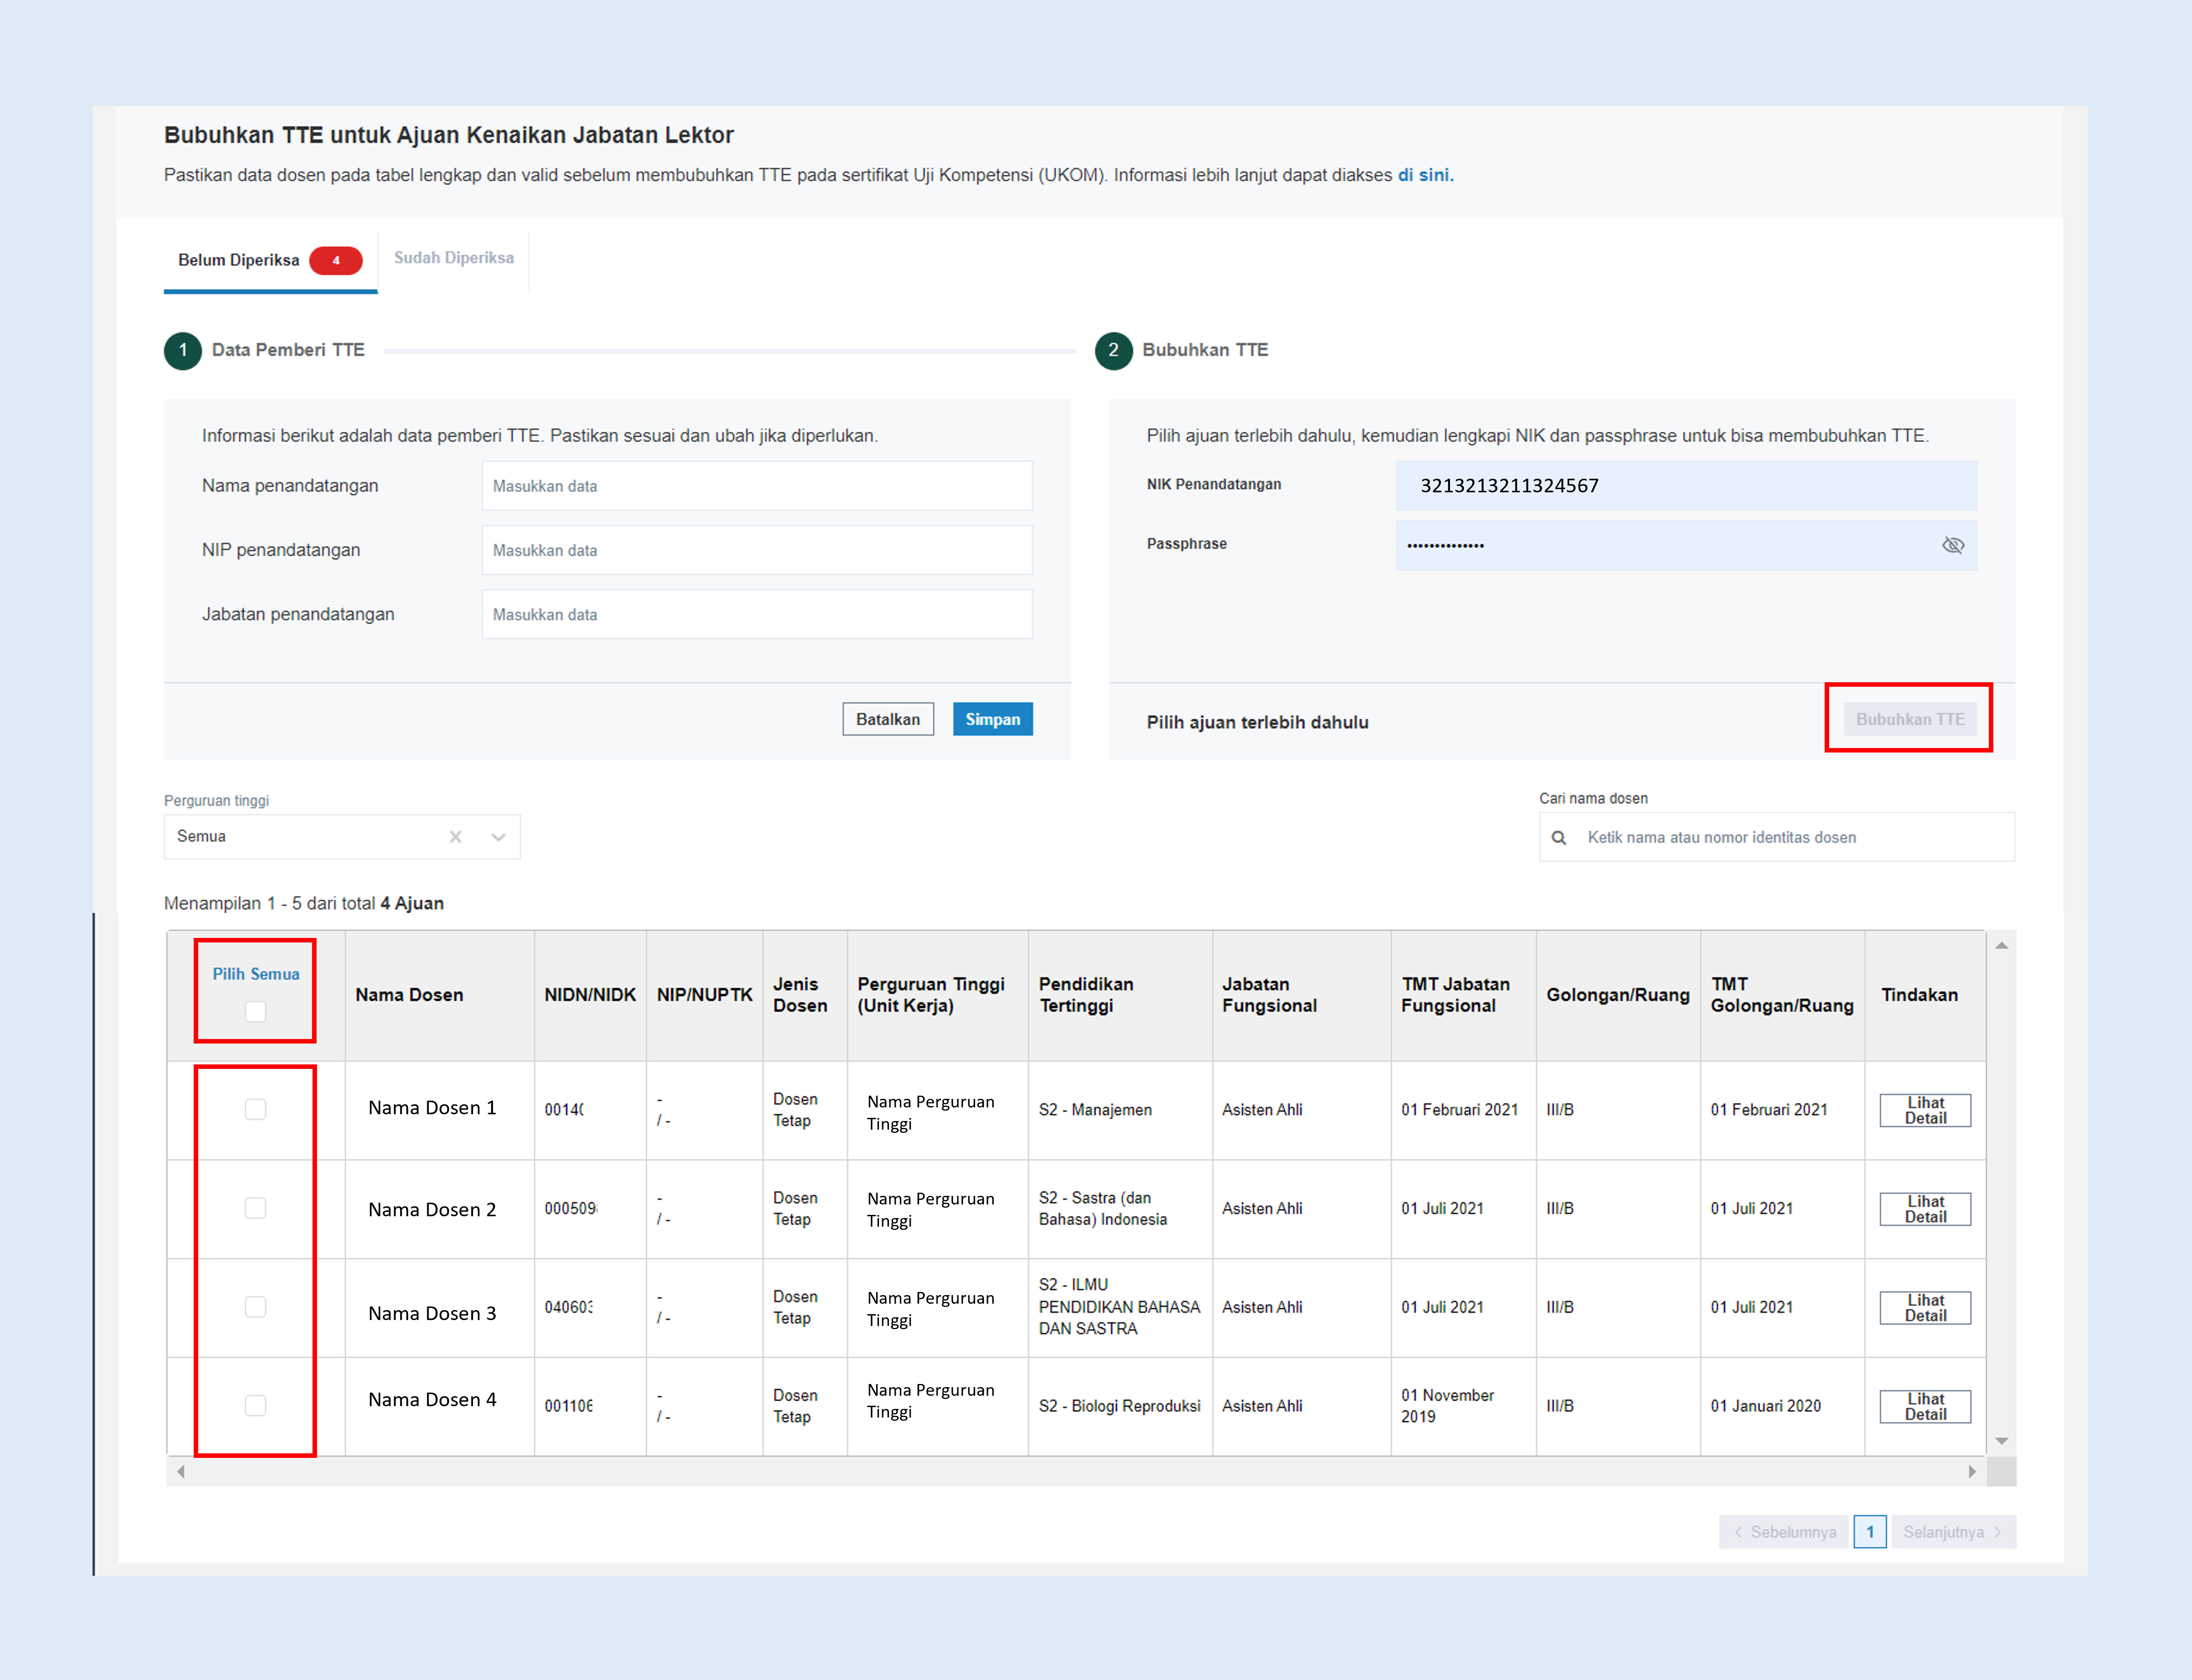Open Lihat Detail for Nama Dosen 3
The width and height of the screenshot is (2192, 1680).
1925,1308
